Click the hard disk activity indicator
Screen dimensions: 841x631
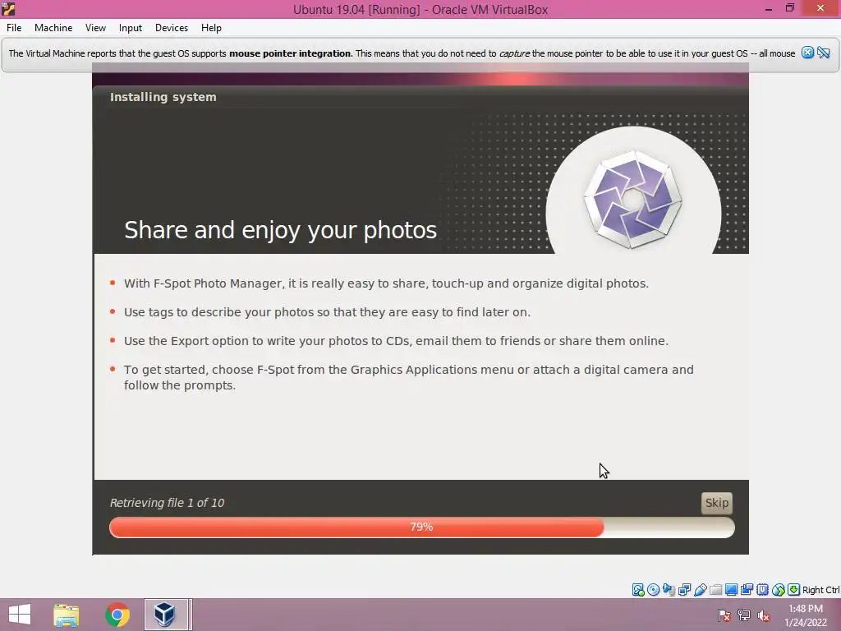point(638,590)
